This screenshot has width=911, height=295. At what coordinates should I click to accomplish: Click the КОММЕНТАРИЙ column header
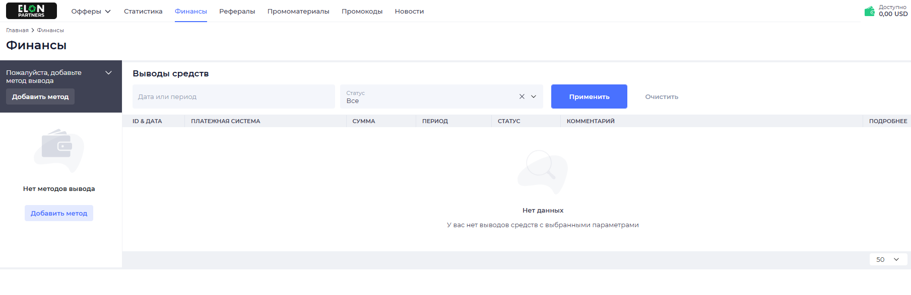pos(591,121)
